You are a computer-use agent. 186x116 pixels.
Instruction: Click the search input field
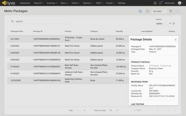pos(42,21)
